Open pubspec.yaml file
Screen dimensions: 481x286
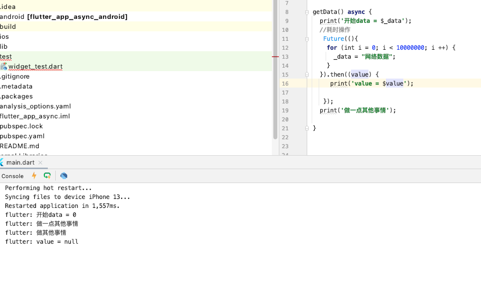point(22,136)
